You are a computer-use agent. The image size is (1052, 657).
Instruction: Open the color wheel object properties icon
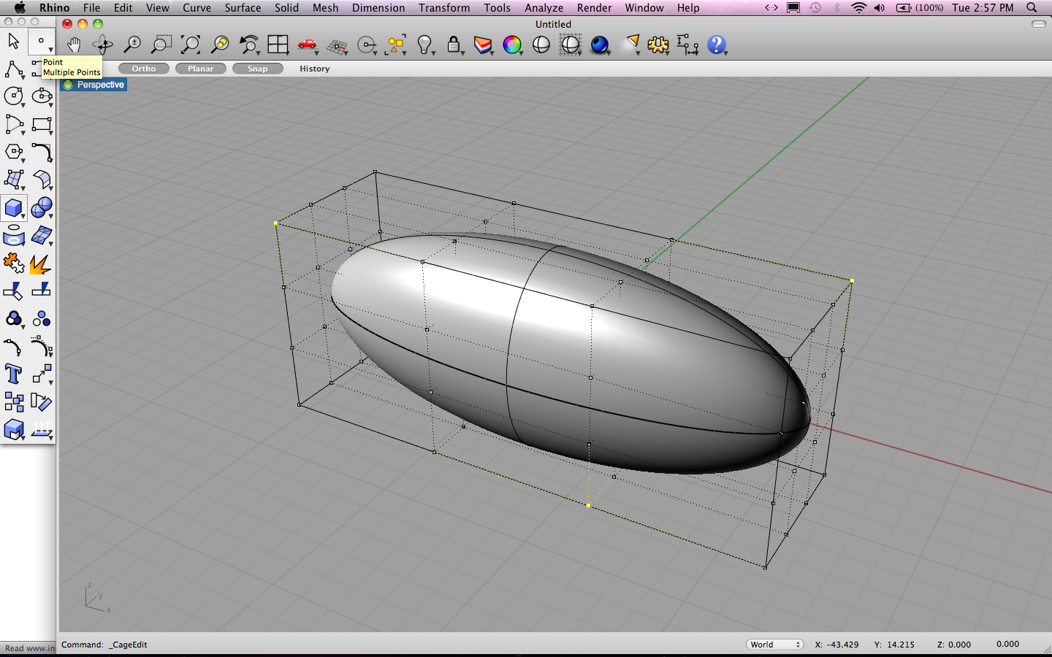[512, 45]
